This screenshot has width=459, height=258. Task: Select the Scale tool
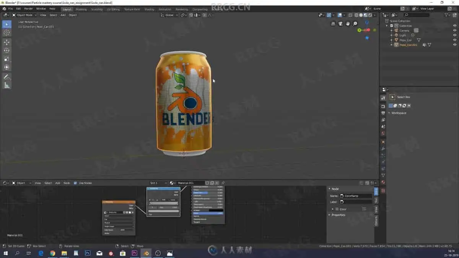tap(7, 59)
